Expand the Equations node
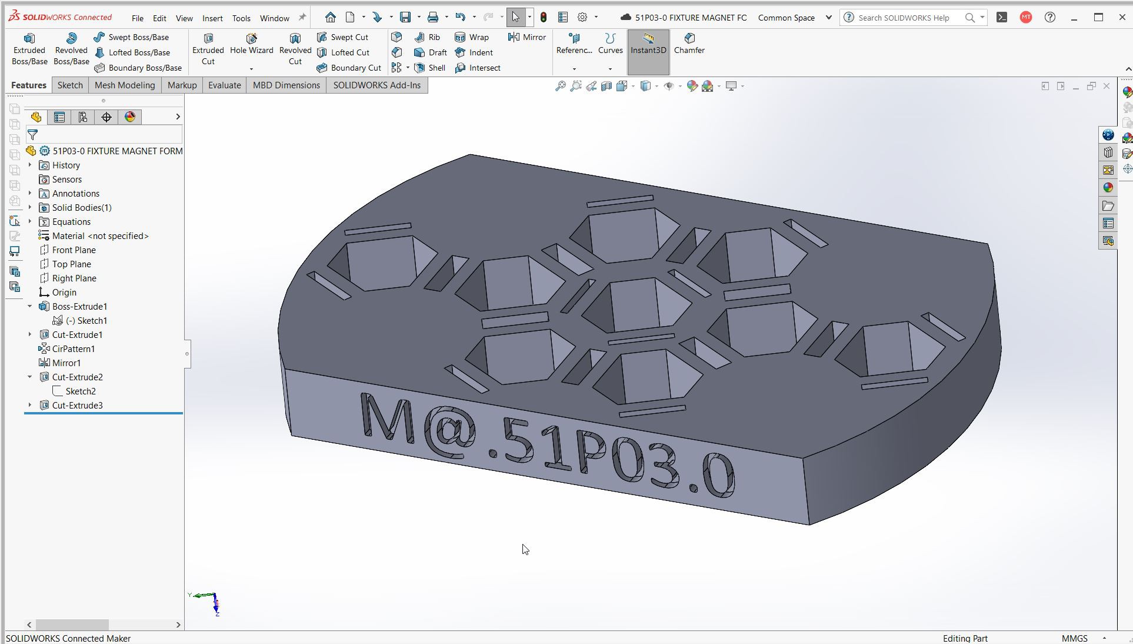This screenshot has width=1133, height=644. (x=30, y=221)
